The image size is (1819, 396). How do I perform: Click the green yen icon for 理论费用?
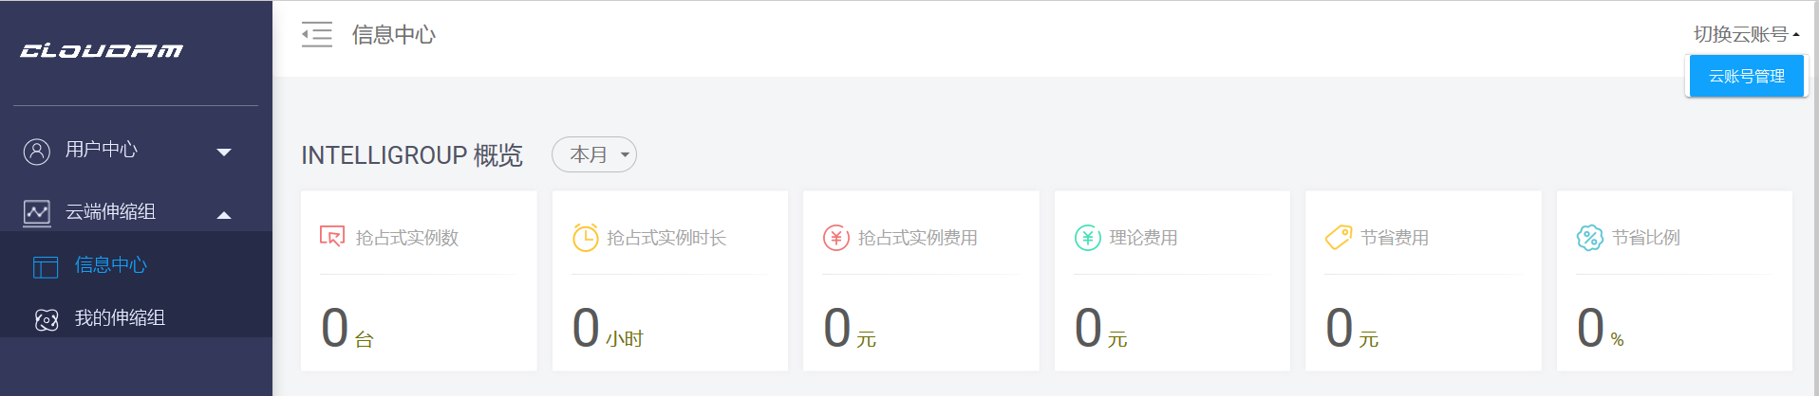pos(1088,238)
